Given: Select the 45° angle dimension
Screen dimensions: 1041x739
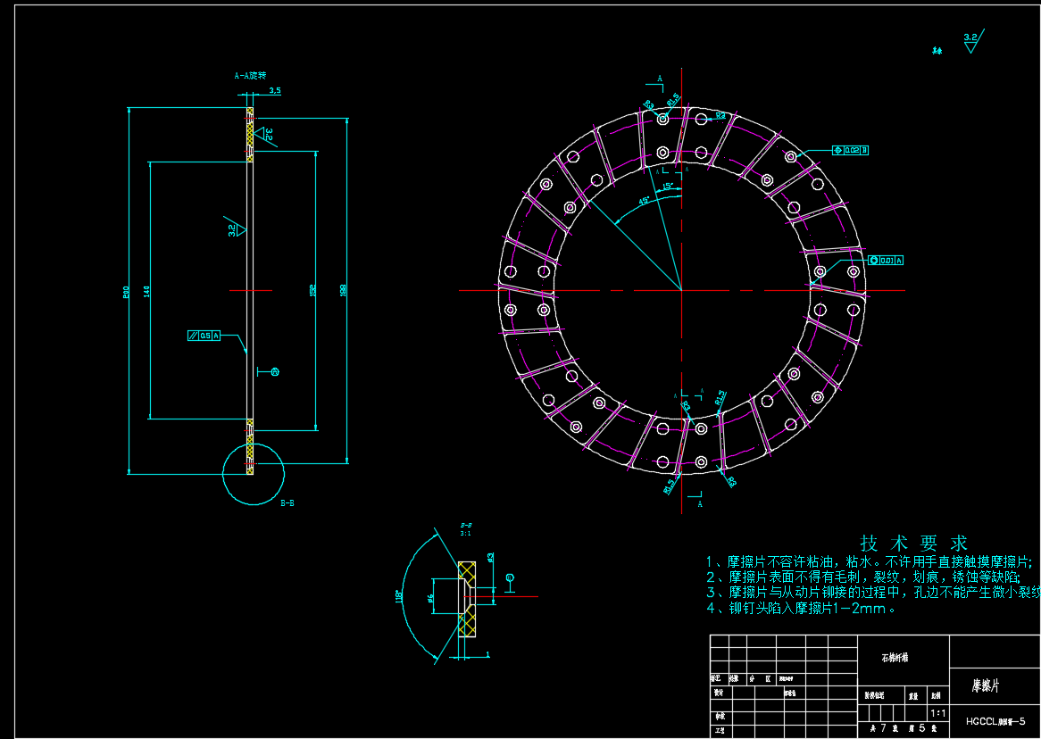Looking at the screenshot, I should click(x=644, y=201).
